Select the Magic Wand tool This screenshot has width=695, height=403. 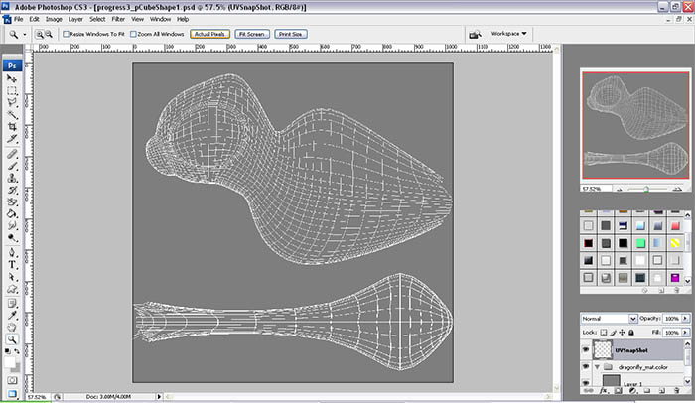click(x=12, y=115)
